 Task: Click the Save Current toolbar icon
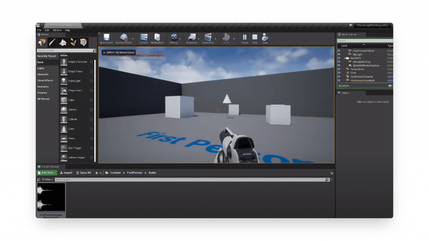(106, 38)
